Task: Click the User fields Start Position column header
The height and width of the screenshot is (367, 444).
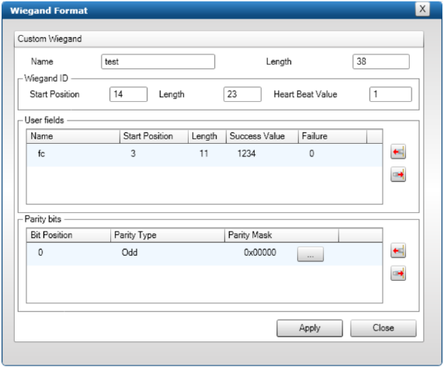Action: point(154,136)
